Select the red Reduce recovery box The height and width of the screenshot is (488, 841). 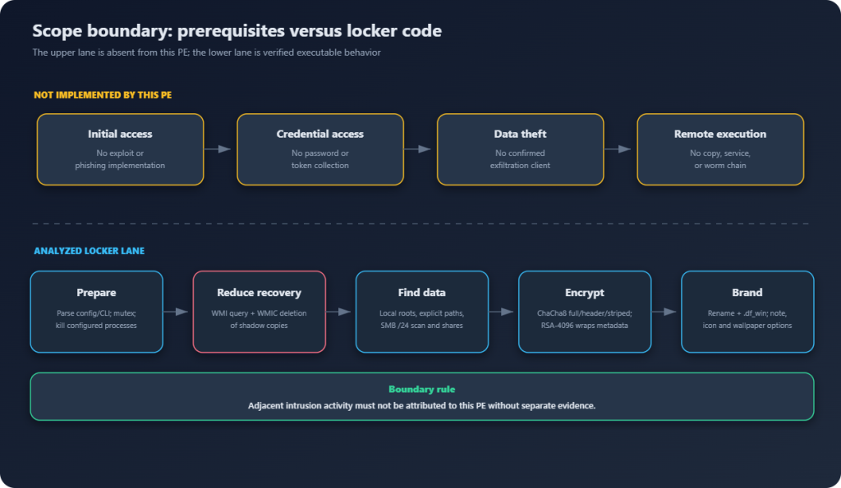[x=259, y=312]
